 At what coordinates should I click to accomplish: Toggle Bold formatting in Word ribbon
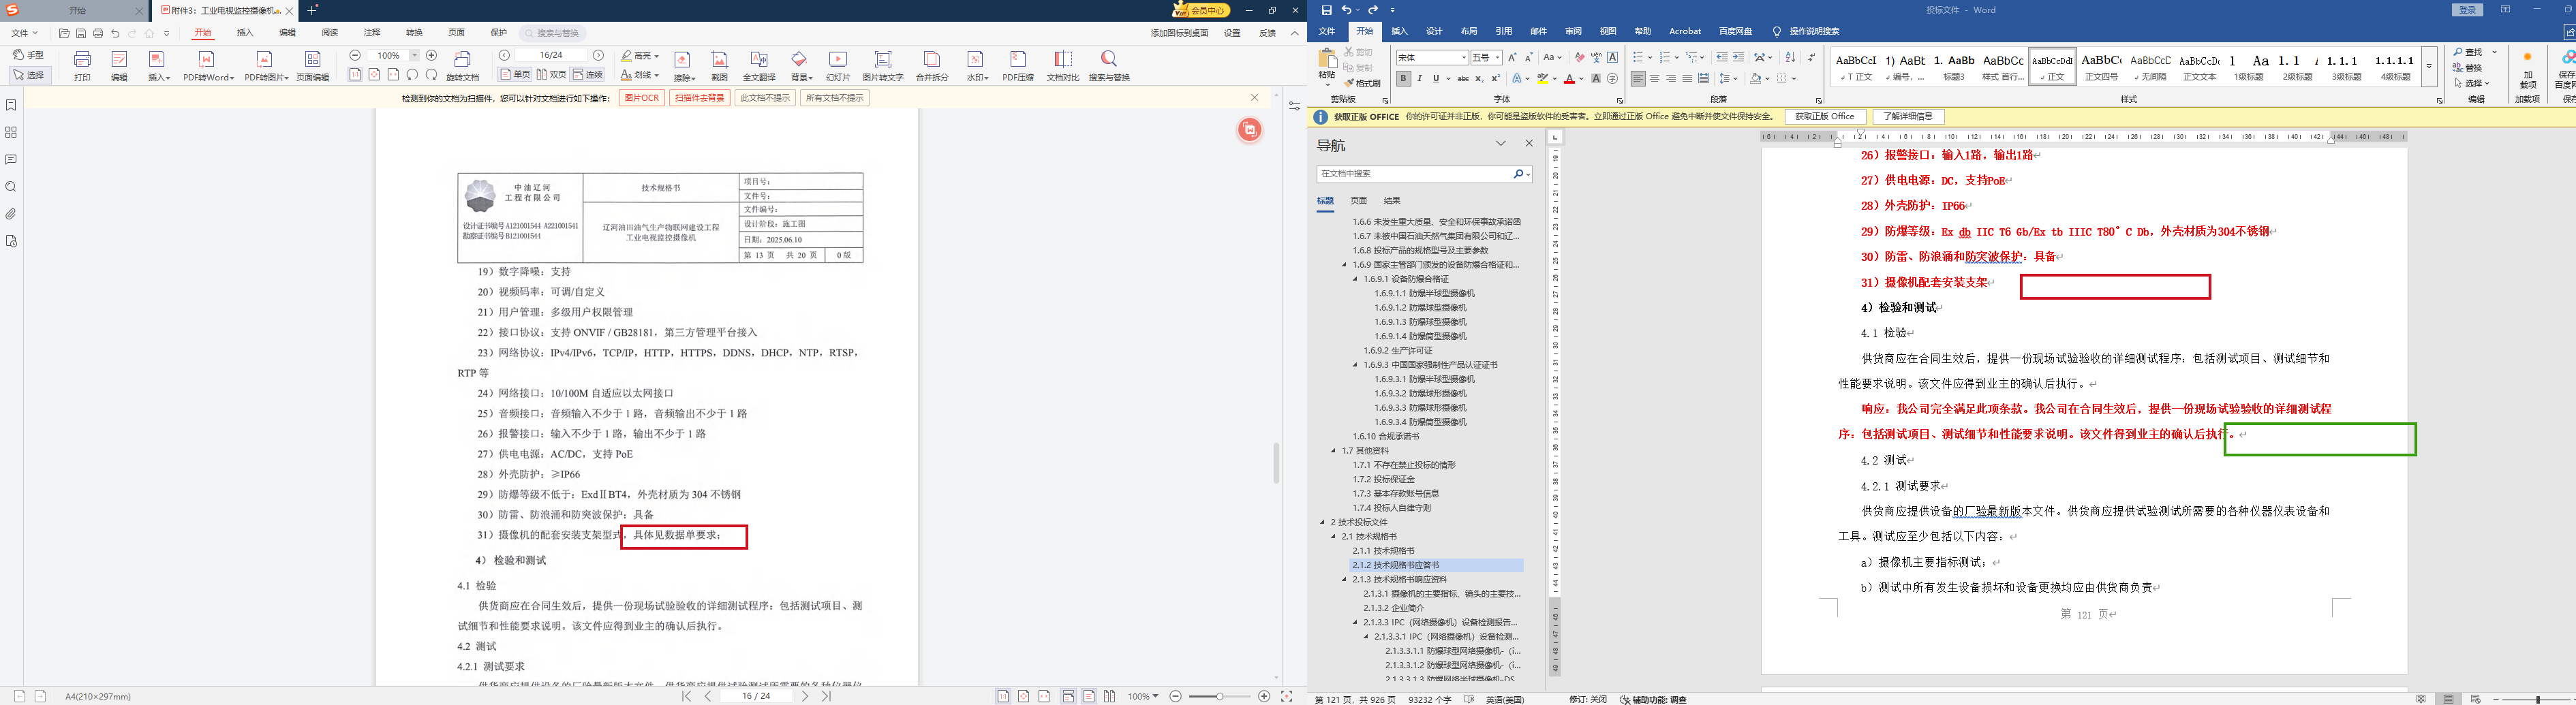tap(1403, 78)
